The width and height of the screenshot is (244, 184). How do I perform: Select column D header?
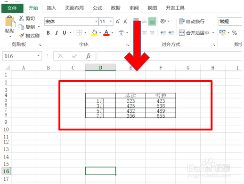click(100, 68)
